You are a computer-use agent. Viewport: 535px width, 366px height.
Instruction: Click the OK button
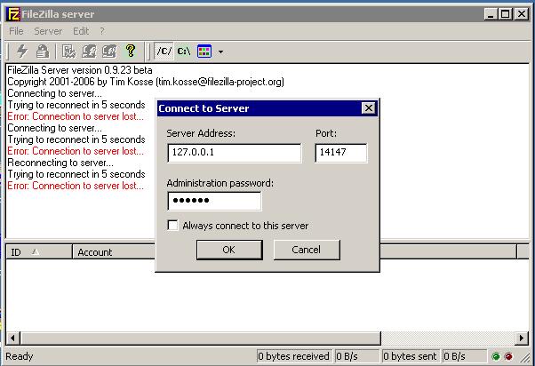229,250
